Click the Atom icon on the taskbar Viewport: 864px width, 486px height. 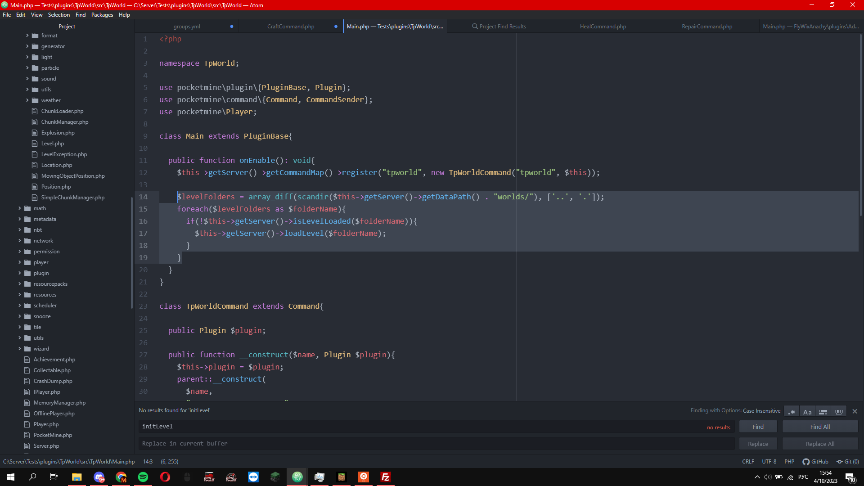tap(297, 477)
